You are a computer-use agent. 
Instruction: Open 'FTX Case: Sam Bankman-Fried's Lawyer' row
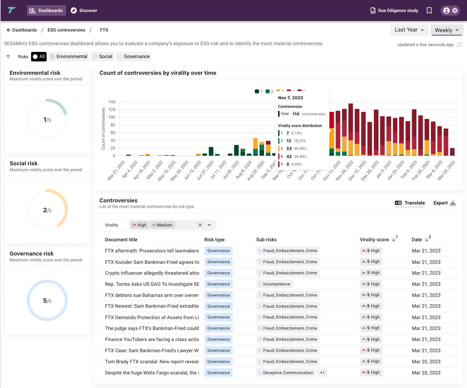tap(279, 351)
